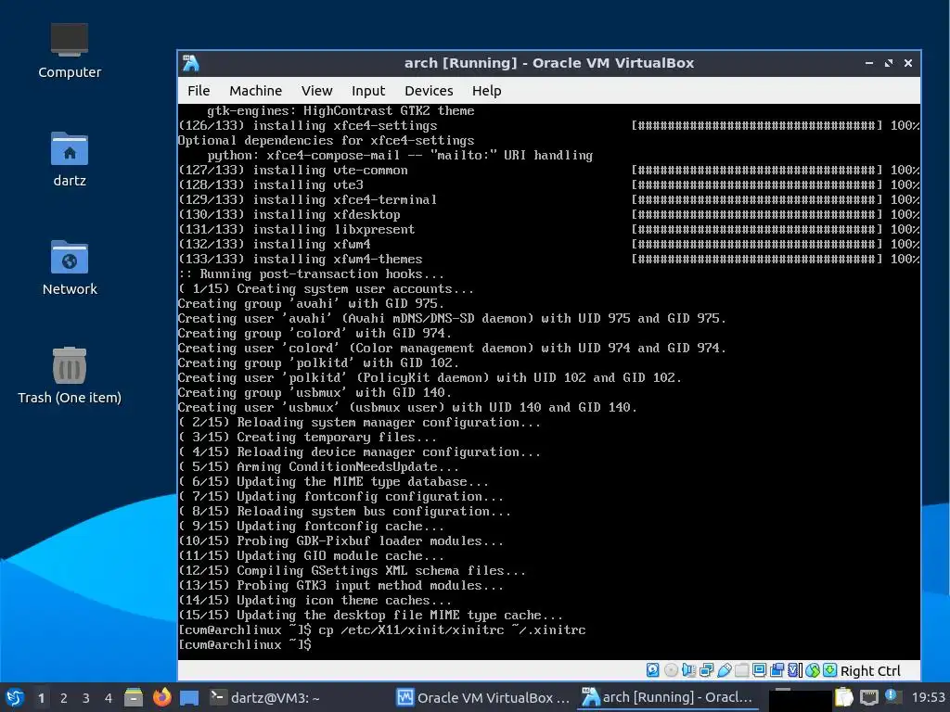This screenshot has height=712, width=950.
Task: Click the 19:53 clock in taskbar
Action: (x=928, y=697)
